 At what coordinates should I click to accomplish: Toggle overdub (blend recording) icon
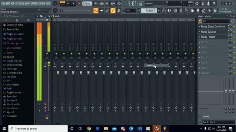pyautogui.click(x=113, y=3)
